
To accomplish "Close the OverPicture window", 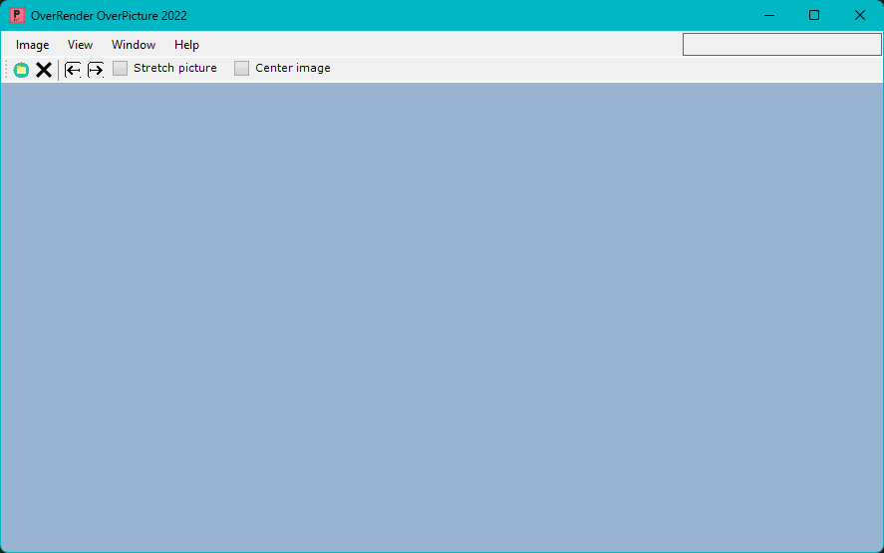I will pyautogui.click(x=860, y=15).
